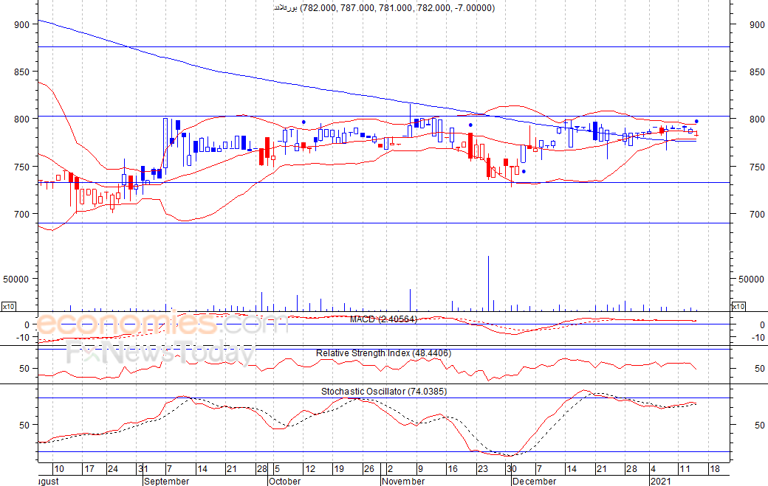This screenshot has width=768, height=486.
Task: Click the chart title with OHLC values 782.000, 787.000
Action: 384,8
